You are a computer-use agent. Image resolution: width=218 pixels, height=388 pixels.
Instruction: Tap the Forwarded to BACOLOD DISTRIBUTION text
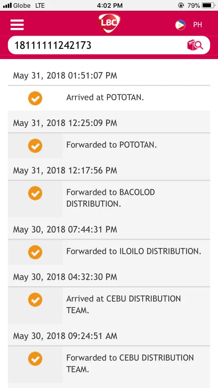111,198
